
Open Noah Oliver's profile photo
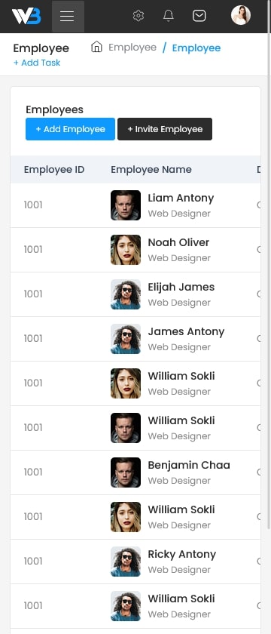126,250
